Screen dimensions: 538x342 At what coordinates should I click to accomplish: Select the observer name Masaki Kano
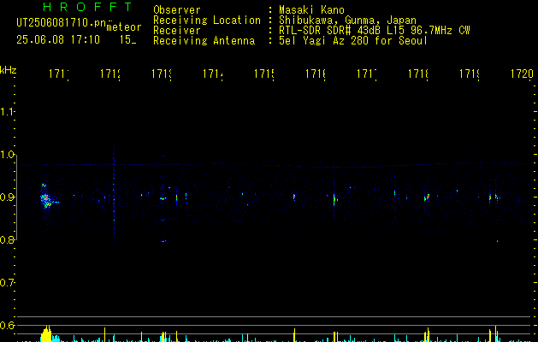[x=311, y=10]
